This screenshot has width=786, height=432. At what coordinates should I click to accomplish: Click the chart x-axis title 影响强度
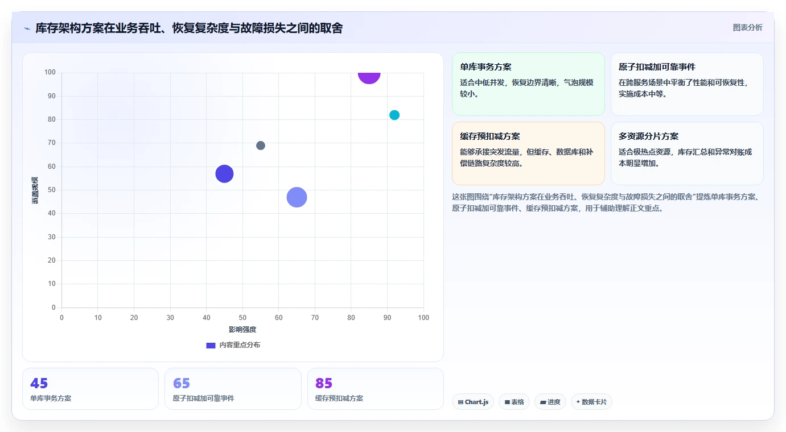[242, 330]
